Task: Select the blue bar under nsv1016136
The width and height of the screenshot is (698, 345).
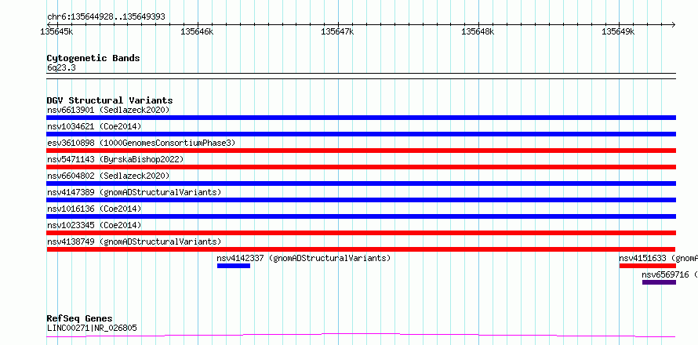Action: [362, 216]
